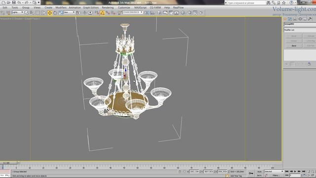Select the Select and Scale tool

(x=61, y=13)
